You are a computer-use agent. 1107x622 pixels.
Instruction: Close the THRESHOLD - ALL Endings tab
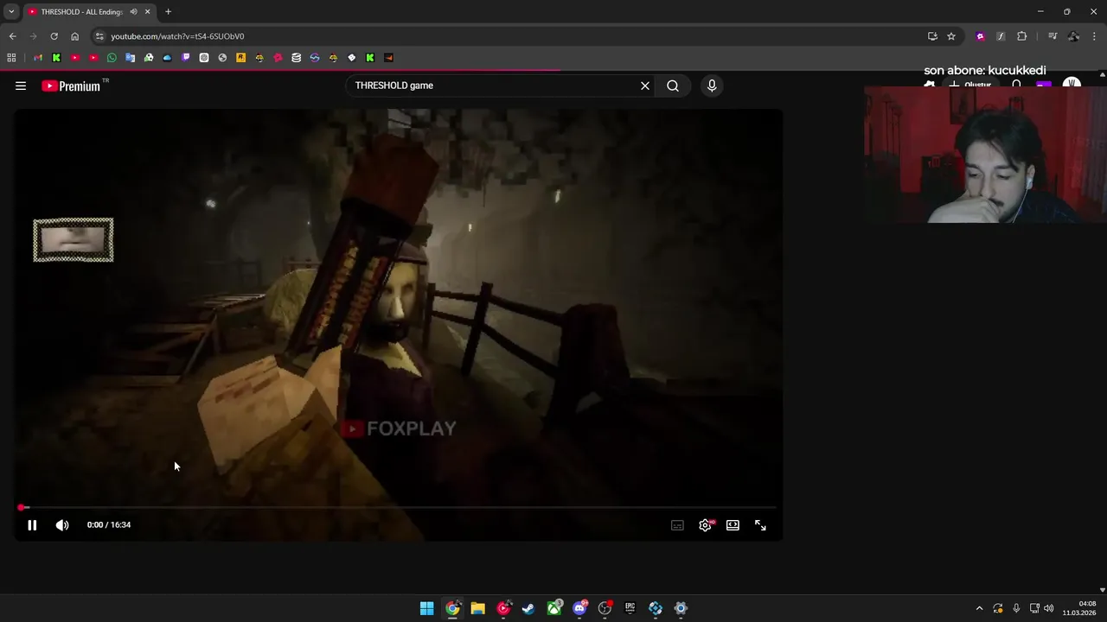(x=148, y=12)
